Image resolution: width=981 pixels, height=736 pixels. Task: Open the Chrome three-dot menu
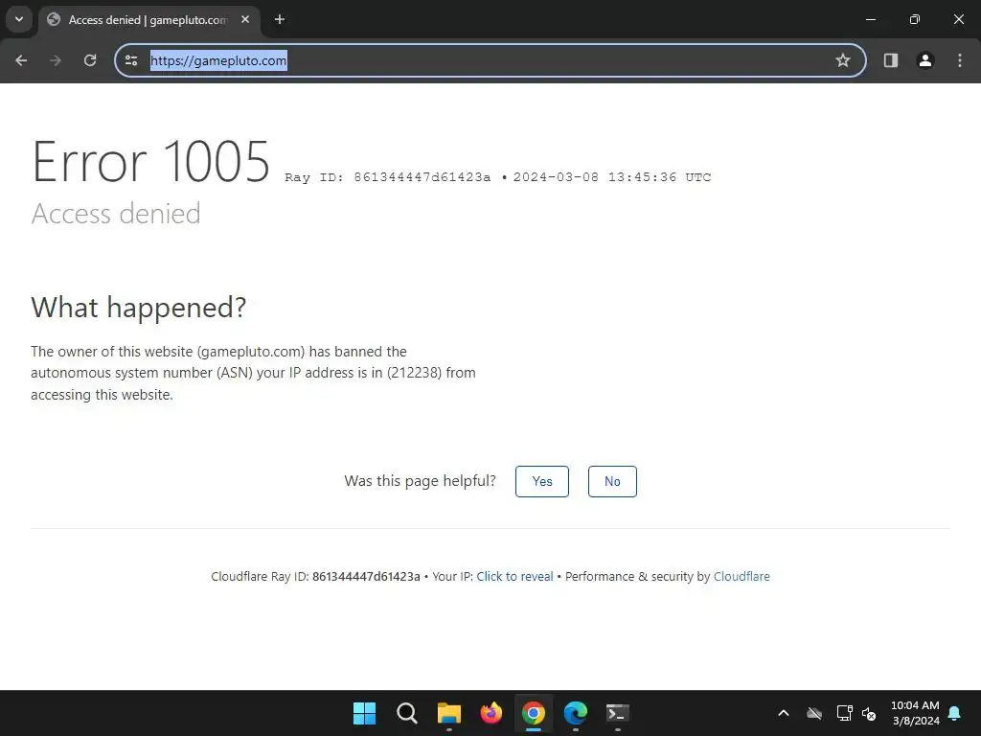(960, 60)
